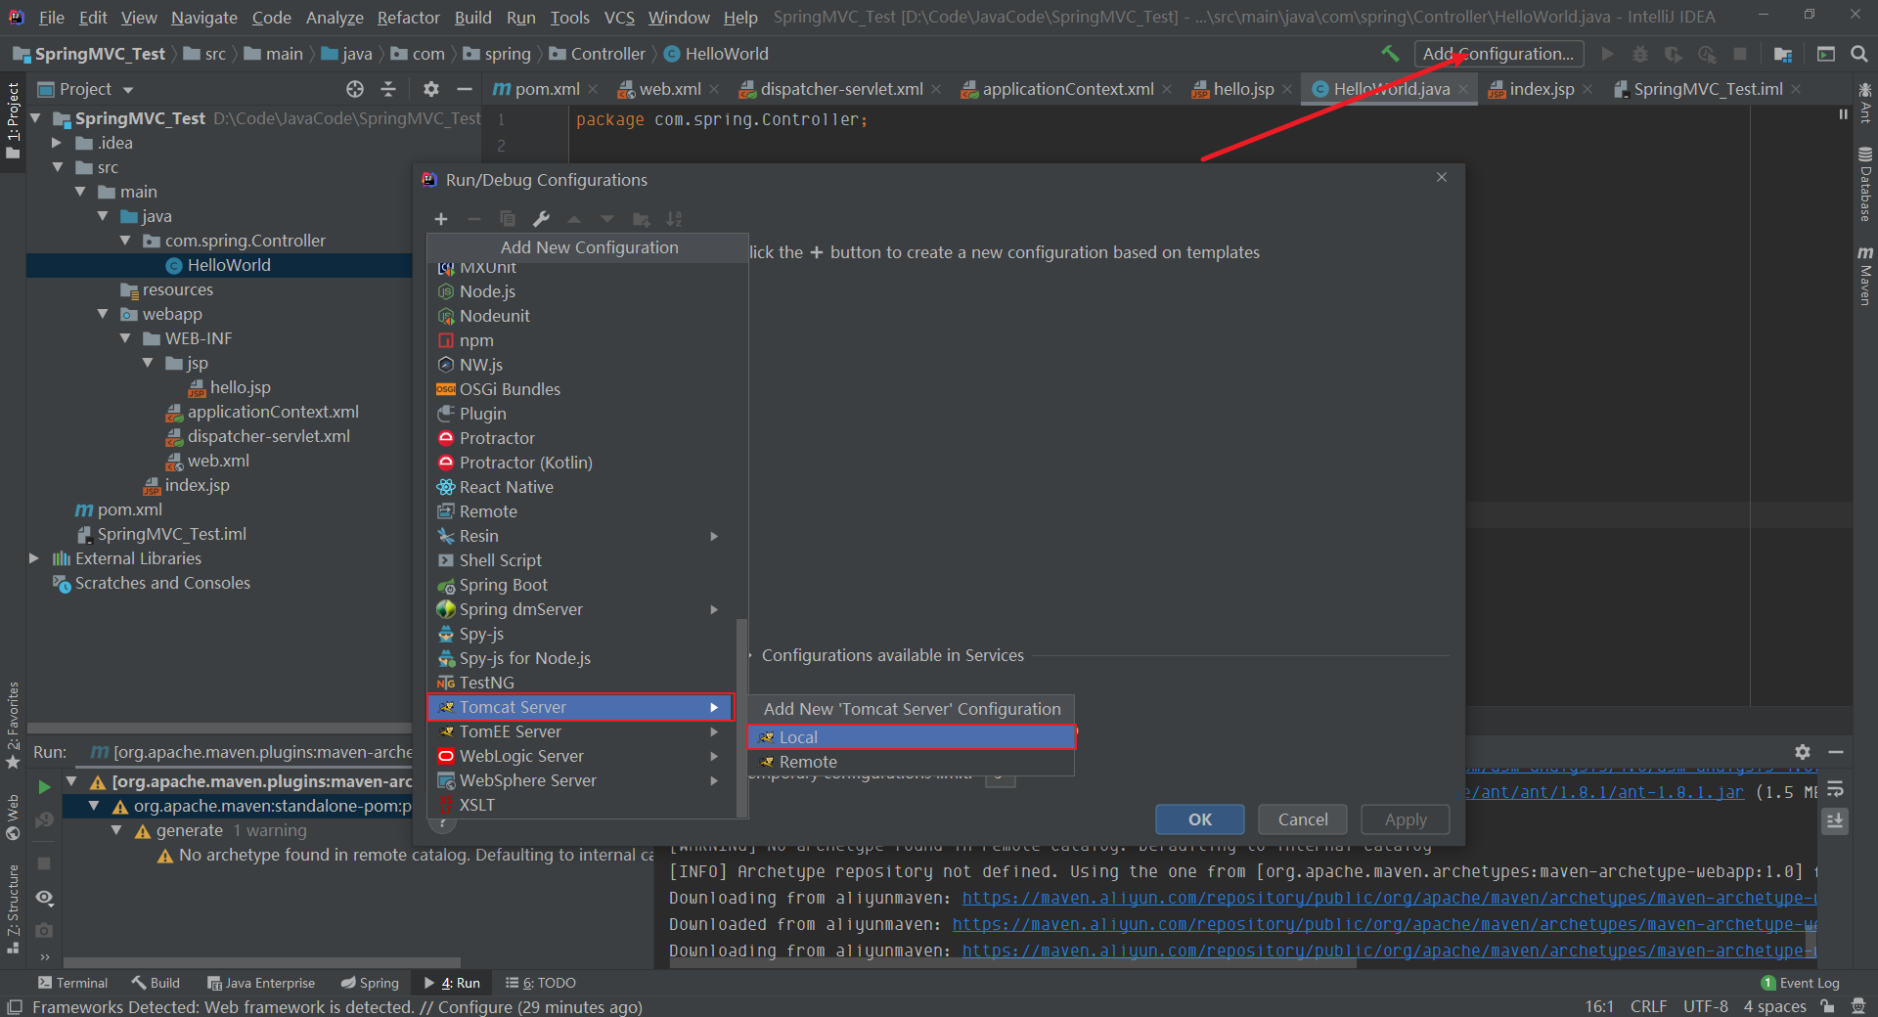This screenshot has height=1017, width=1878.
Task: Open the Event Log
Action: 1800,983
